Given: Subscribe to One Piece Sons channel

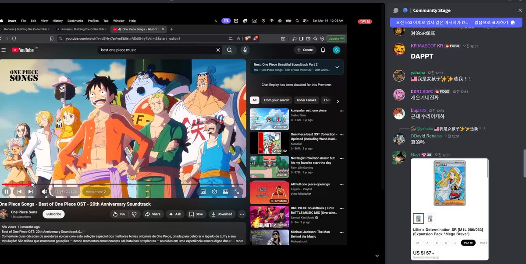Looking at the screenshot, I should point(53,214).
